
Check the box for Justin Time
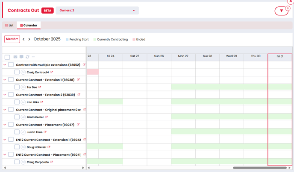[x=17, y=132]
